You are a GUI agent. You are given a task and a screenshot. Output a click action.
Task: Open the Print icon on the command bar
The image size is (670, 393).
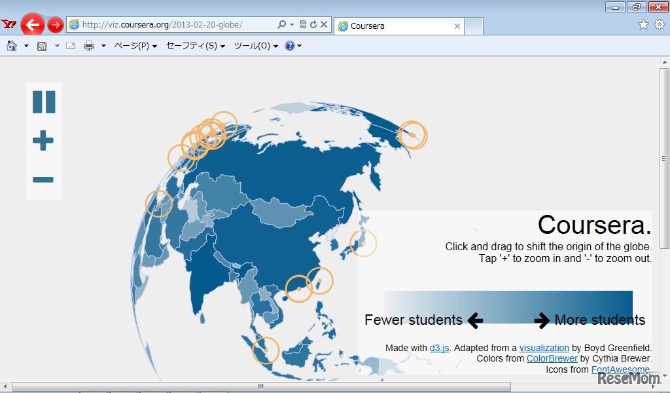click(x=88, y=46)
